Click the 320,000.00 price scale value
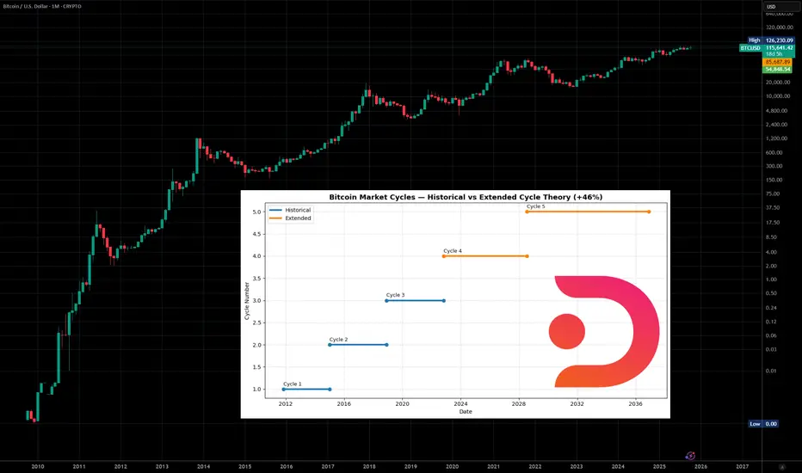The image size is (802, 473). [x=779, y=28]
